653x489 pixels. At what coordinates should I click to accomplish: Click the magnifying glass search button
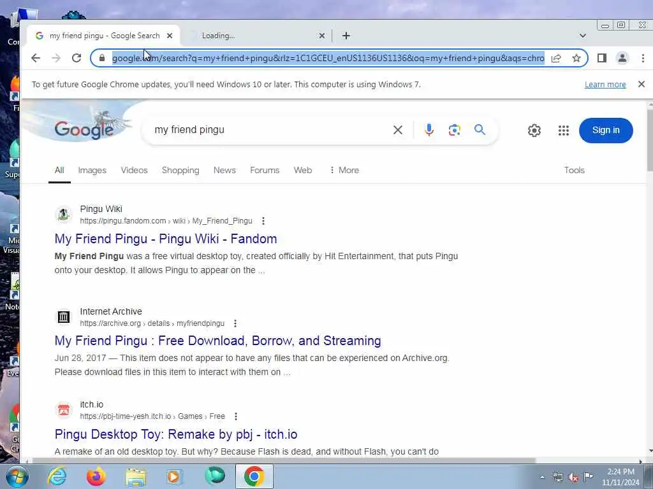pos(480,130)
